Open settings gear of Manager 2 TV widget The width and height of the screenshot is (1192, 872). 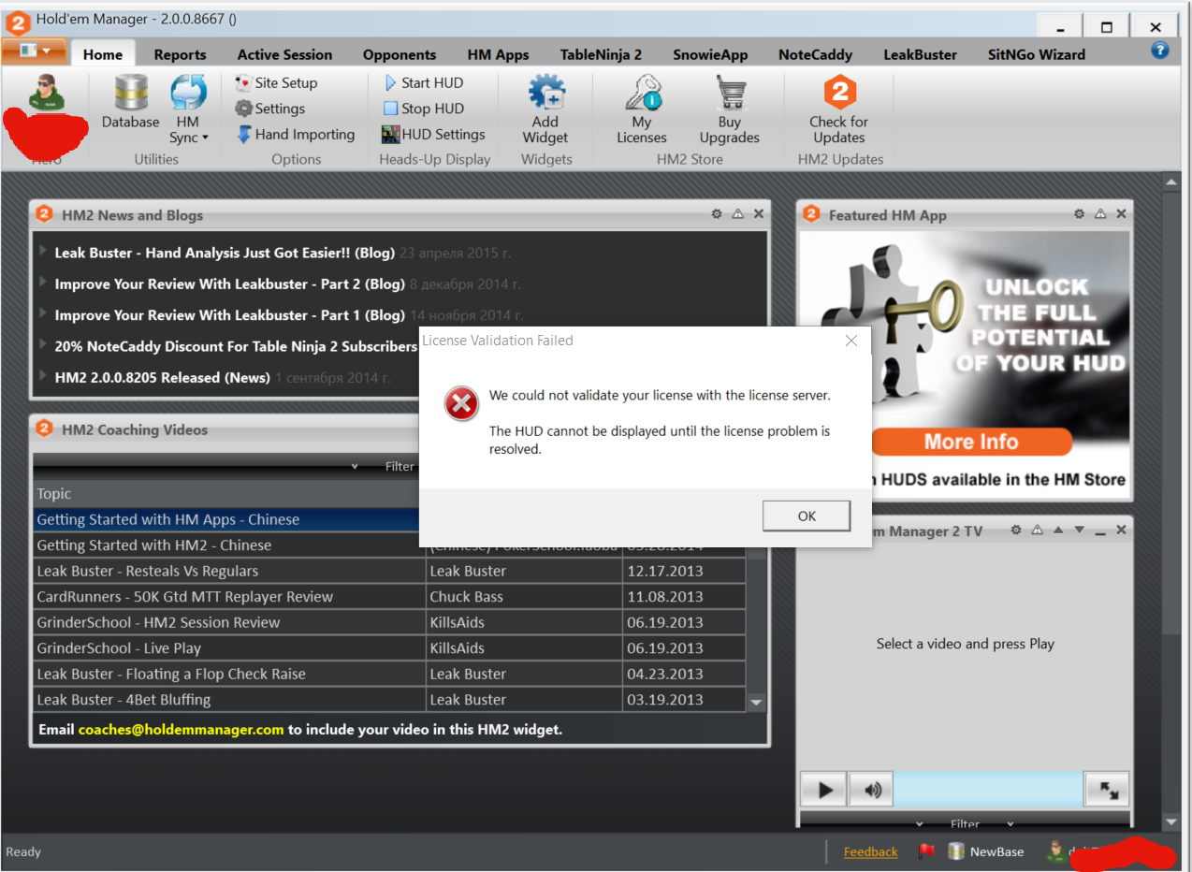click(x=1016, y=530)
